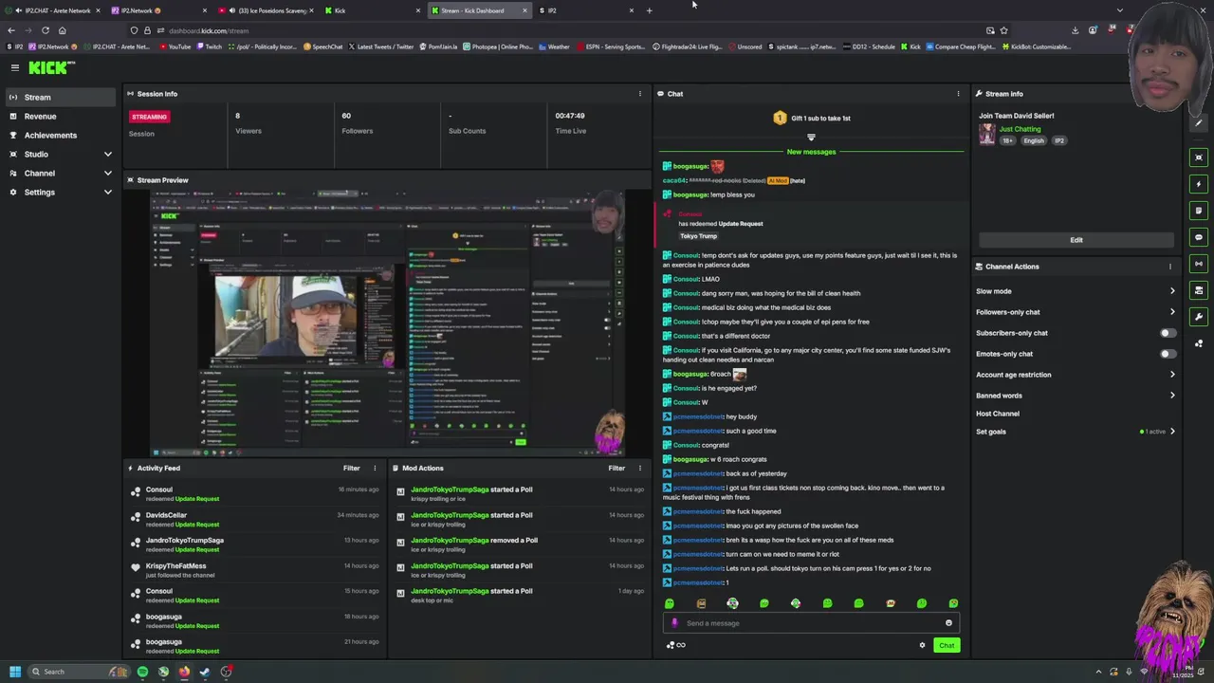Open Session Info panel options menu
This screenshot has width=1214, height=683.
[x=640, y=94]
